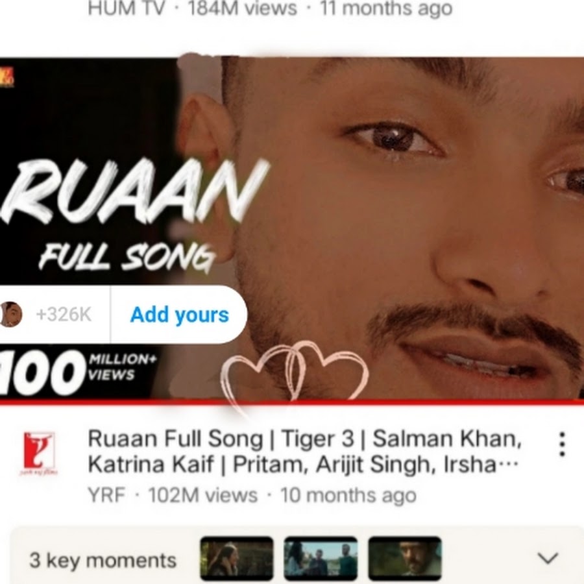Tap the small avatar beside +326K
The height and width of the screenshot is (584, 584).
pos(10,314)
